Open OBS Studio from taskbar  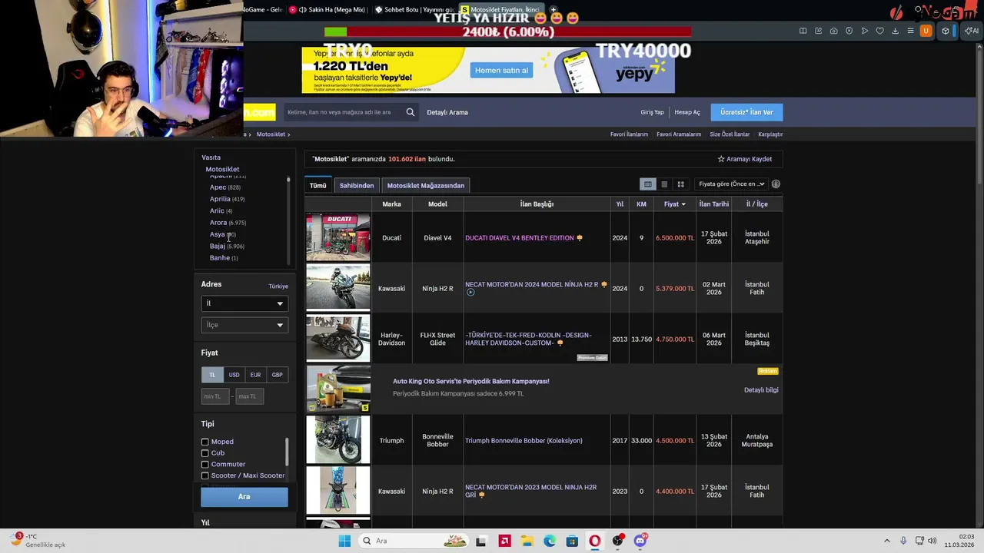point(617,541)
